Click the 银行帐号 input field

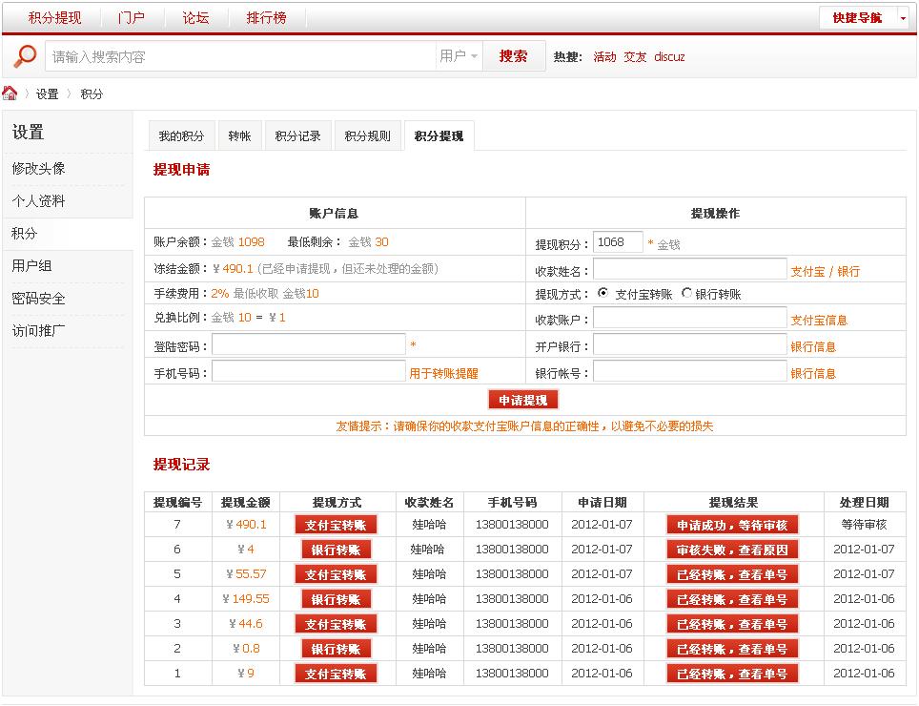(690, 372)
